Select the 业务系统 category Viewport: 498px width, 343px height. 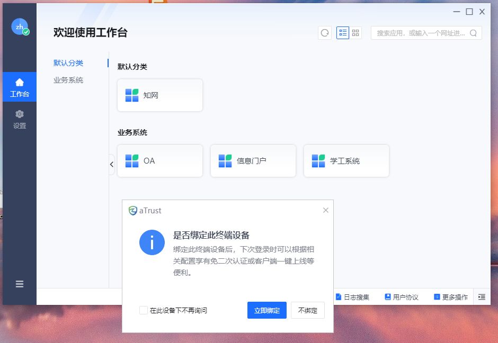[x=68, y=80]
